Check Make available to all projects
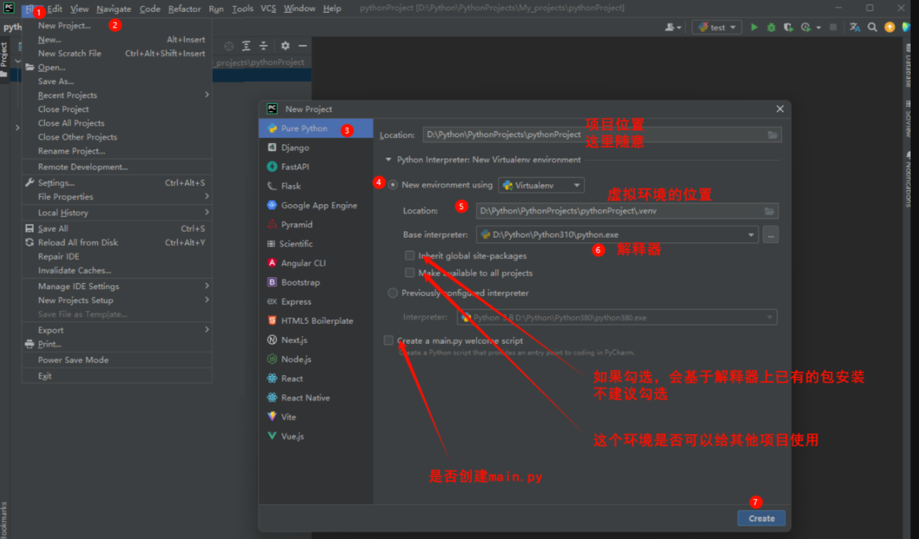919x539 pixels. 410,273
